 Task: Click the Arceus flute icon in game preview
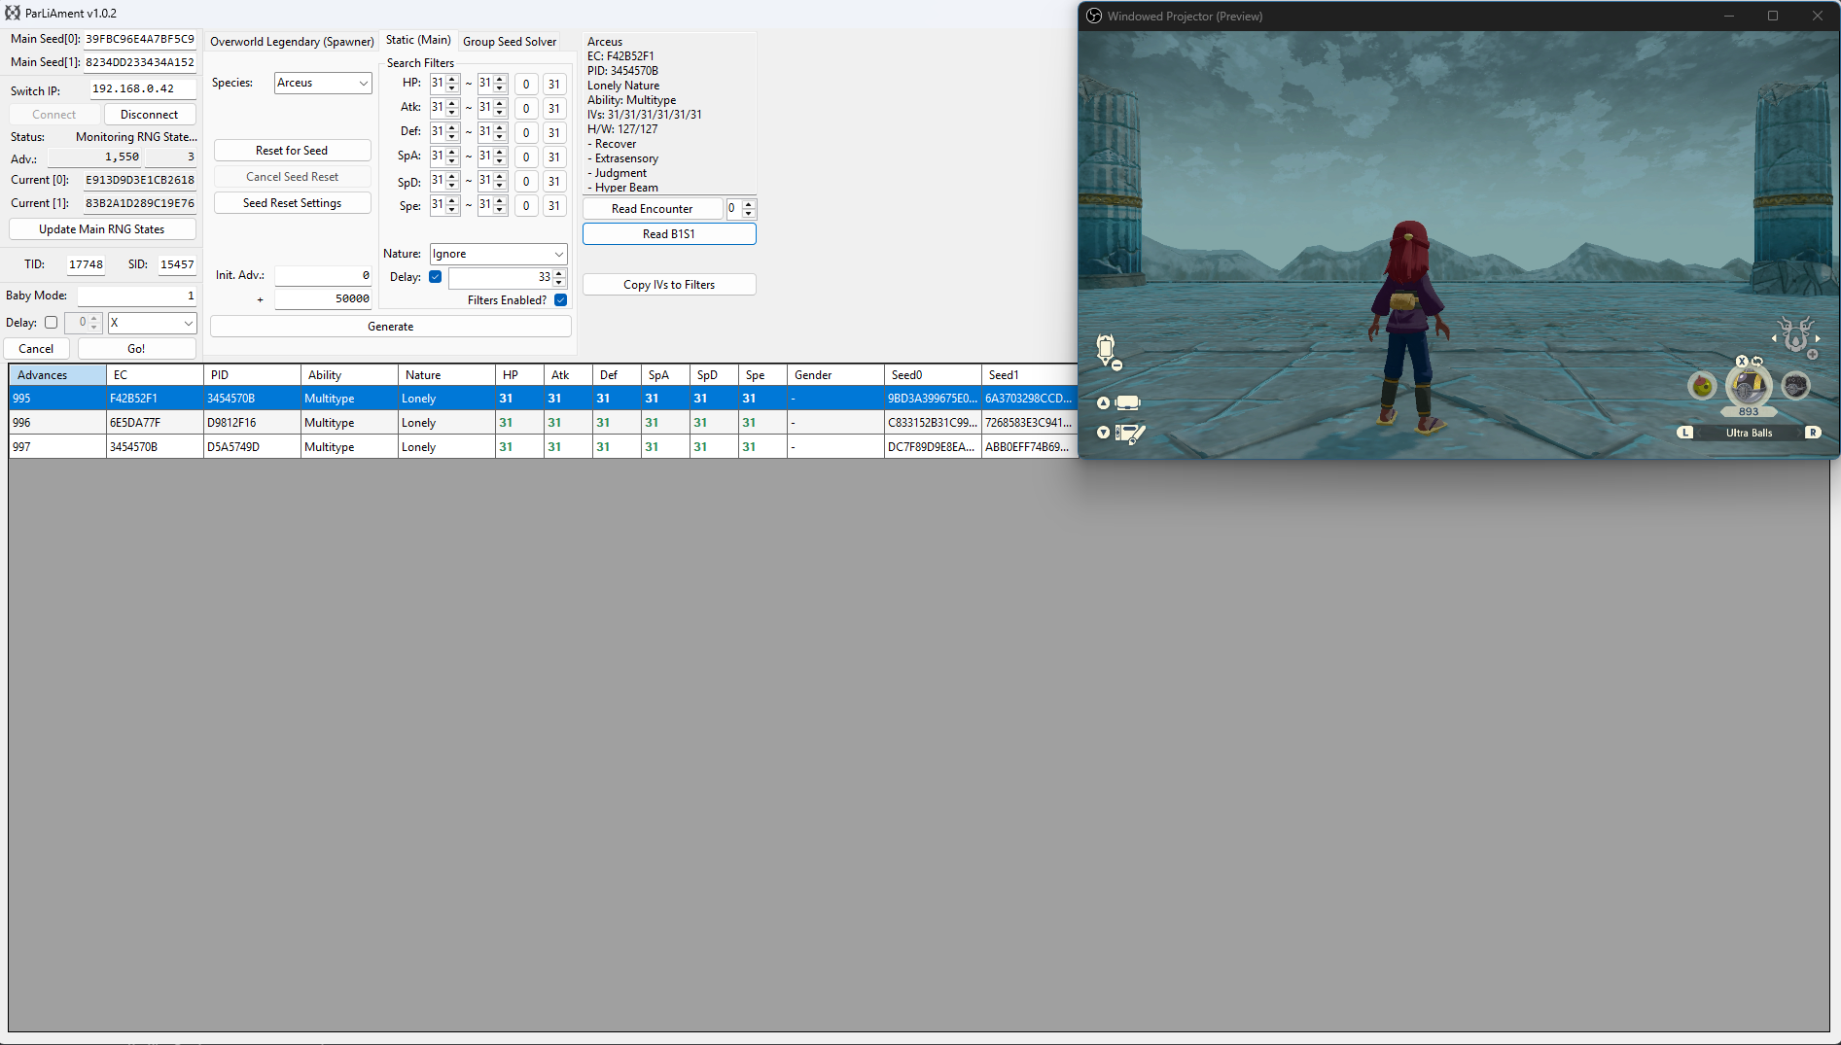point(1795,333)
